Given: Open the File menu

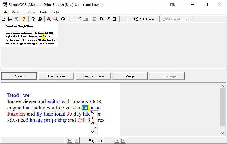Looking at the screenshot, I should pyautogui.click(x=5, y=12).
